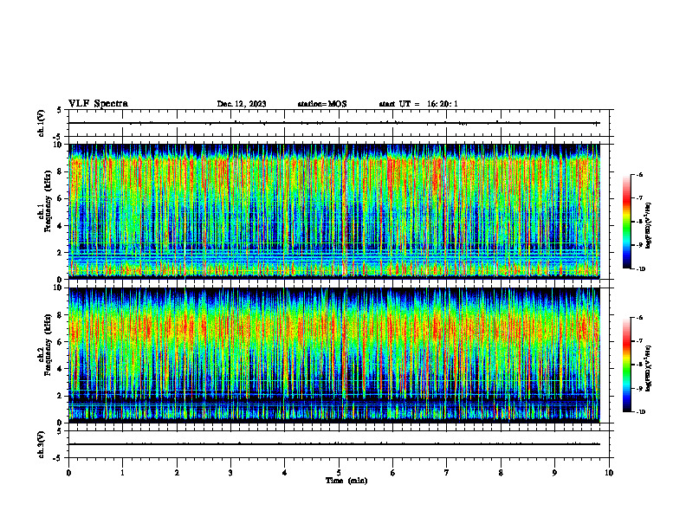Click time axis tick label "10"
Screen dimensions: 686x530
click(609, 473)
